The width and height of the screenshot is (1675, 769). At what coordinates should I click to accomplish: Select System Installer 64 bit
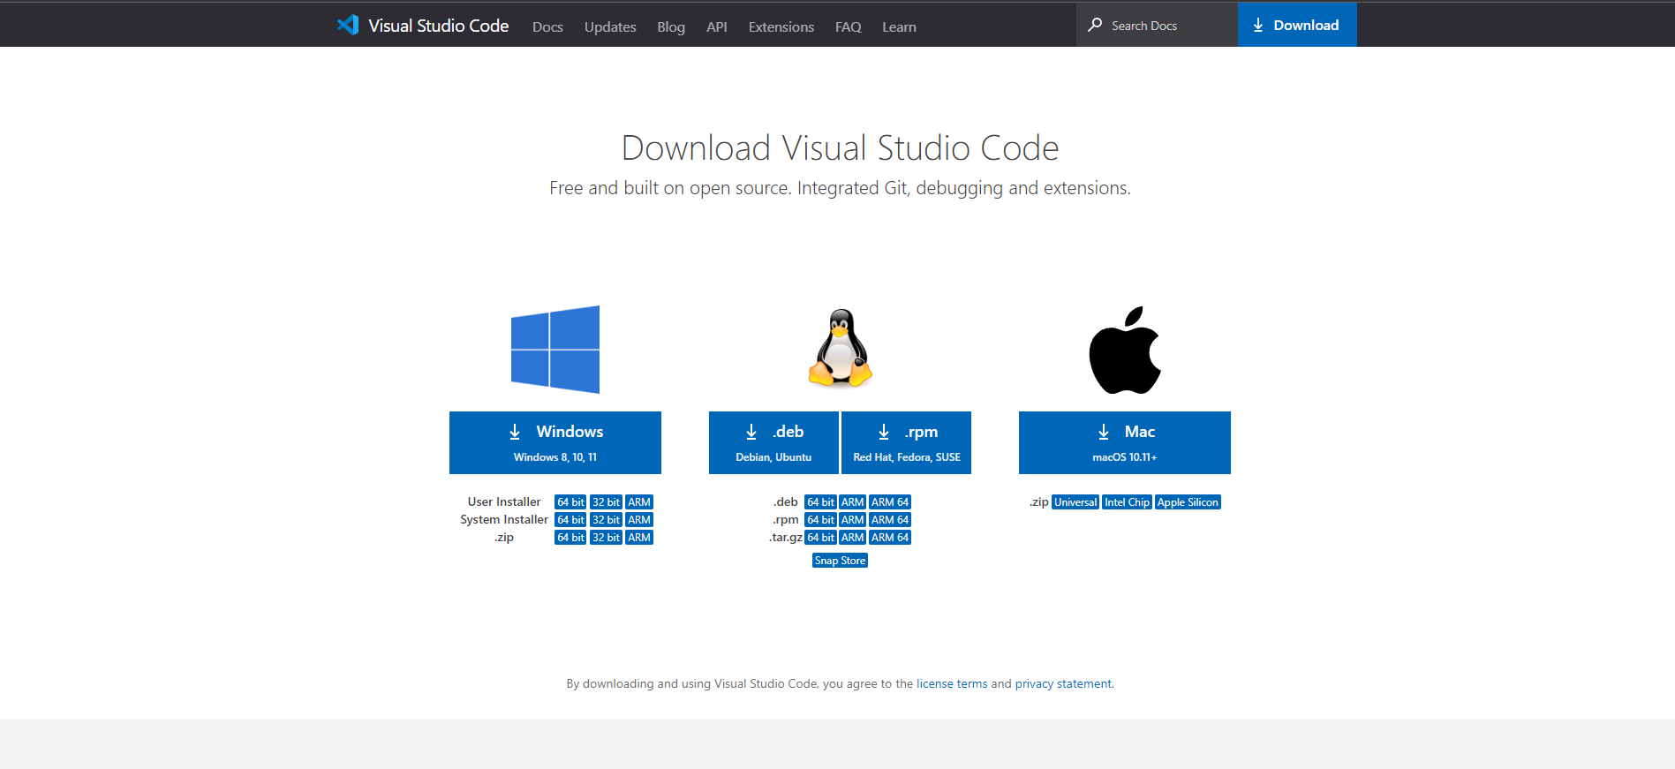[570, 520]
